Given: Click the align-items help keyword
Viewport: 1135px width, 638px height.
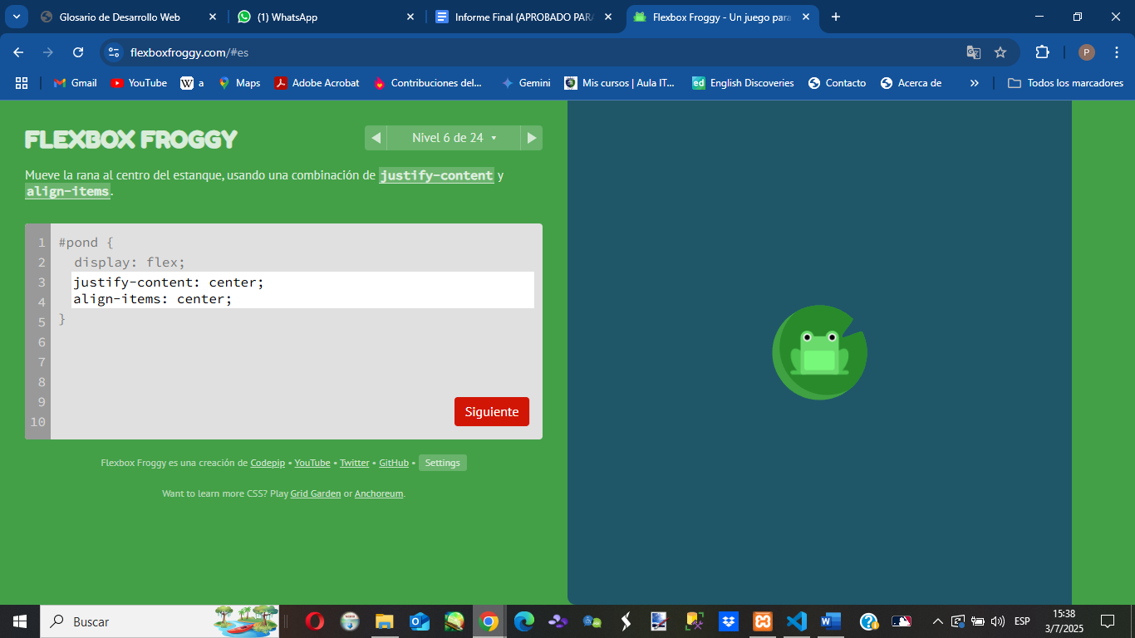Looking at the screenshot, I should coord(67,191).
